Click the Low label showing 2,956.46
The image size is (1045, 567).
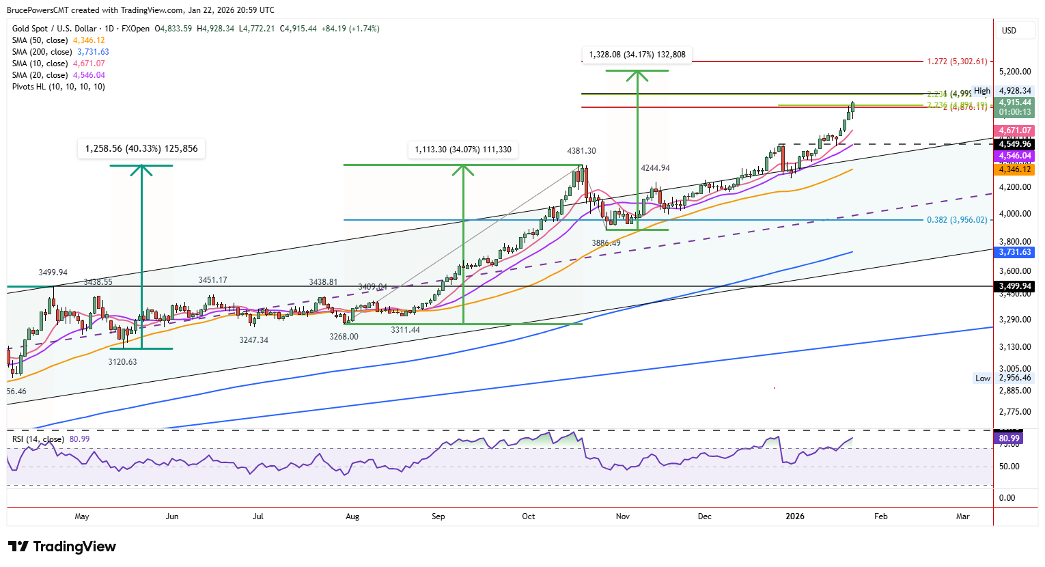pyautogui.click(x=1014, y=376)
